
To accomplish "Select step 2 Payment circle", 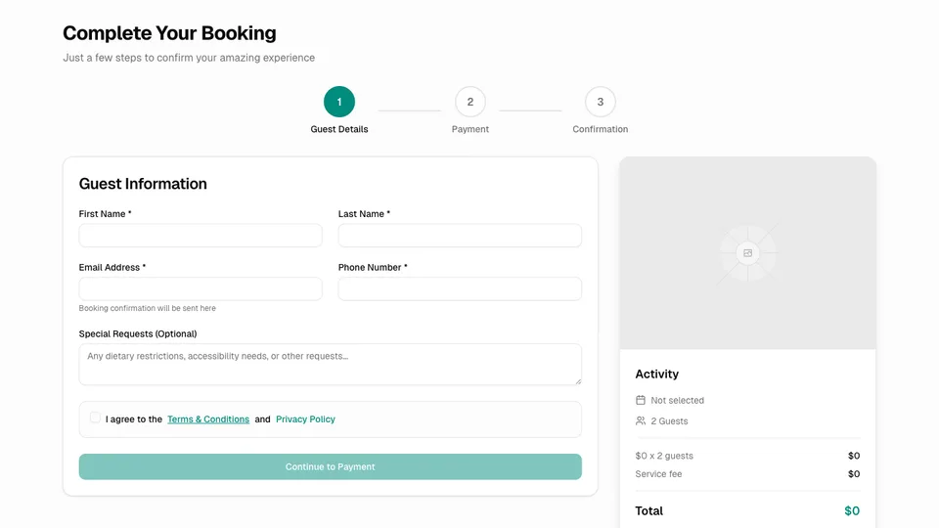I will pyautogui.click(x=470, y=102).
